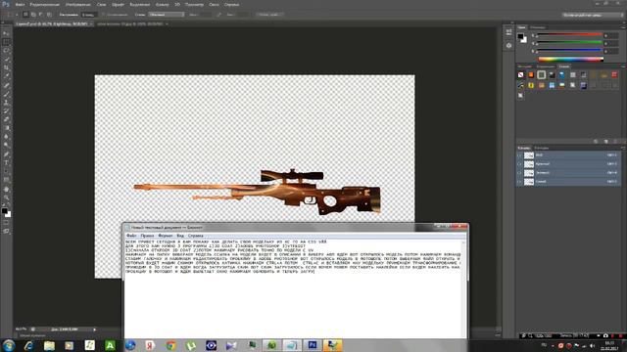Image resolution: width=627 pixels, height=352 pixels.
Task: Expand the status bar info arrow
Action: click(95, 330)
